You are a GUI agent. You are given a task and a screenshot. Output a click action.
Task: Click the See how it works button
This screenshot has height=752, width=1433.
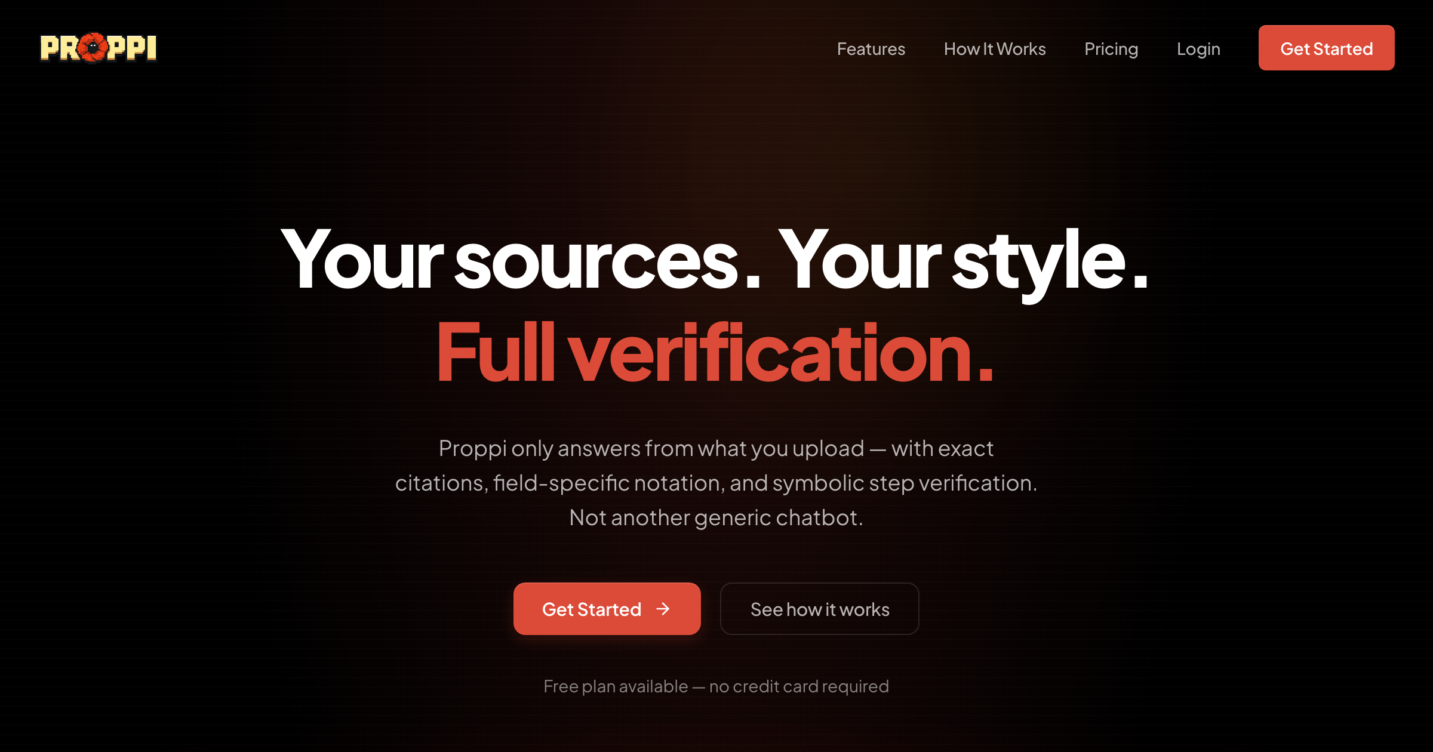pos(819,609)
